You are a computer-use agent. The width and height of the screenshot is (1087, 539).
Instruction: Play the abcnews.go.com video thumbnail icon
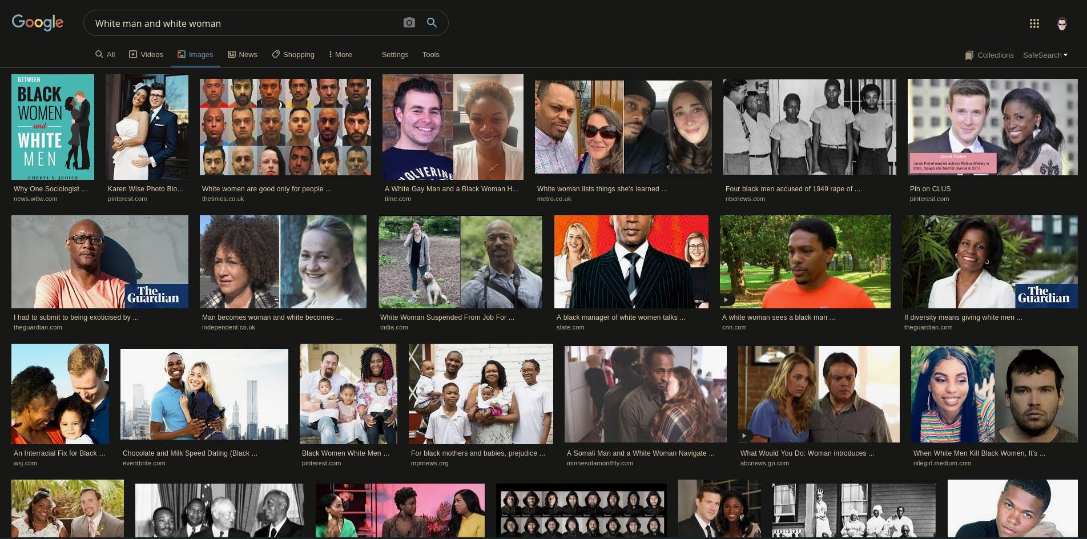click(744, 435)
